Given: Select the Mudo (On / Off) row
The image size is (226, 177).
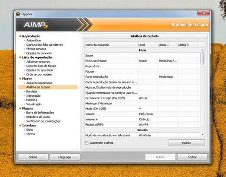Looking at the screenshot, I should point(143,109).
